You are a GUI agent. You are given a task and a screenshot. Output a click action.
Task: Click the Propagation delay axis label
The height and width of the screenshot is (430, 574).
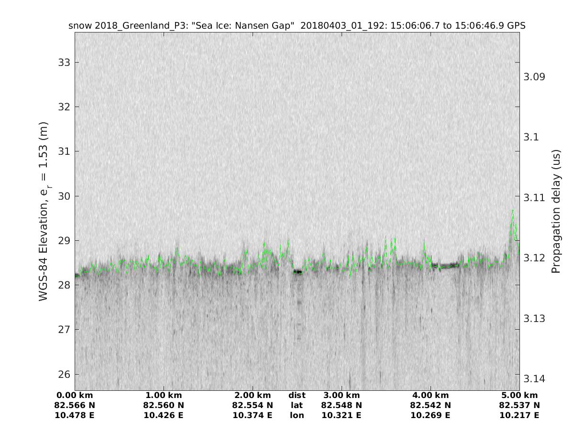[555, 211]
